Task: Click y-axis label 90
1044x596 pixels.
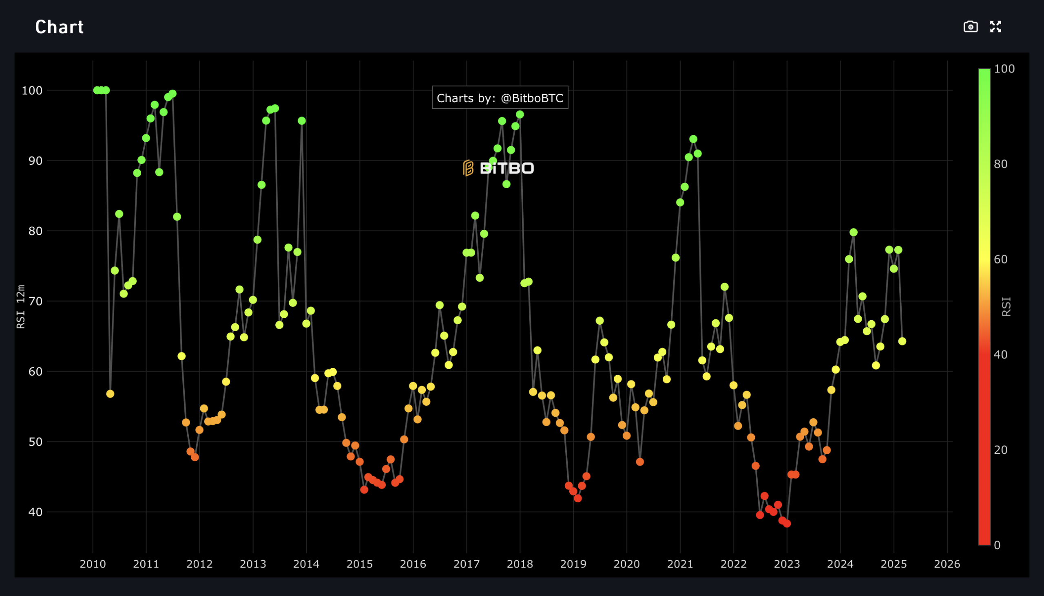Action: 35,161
